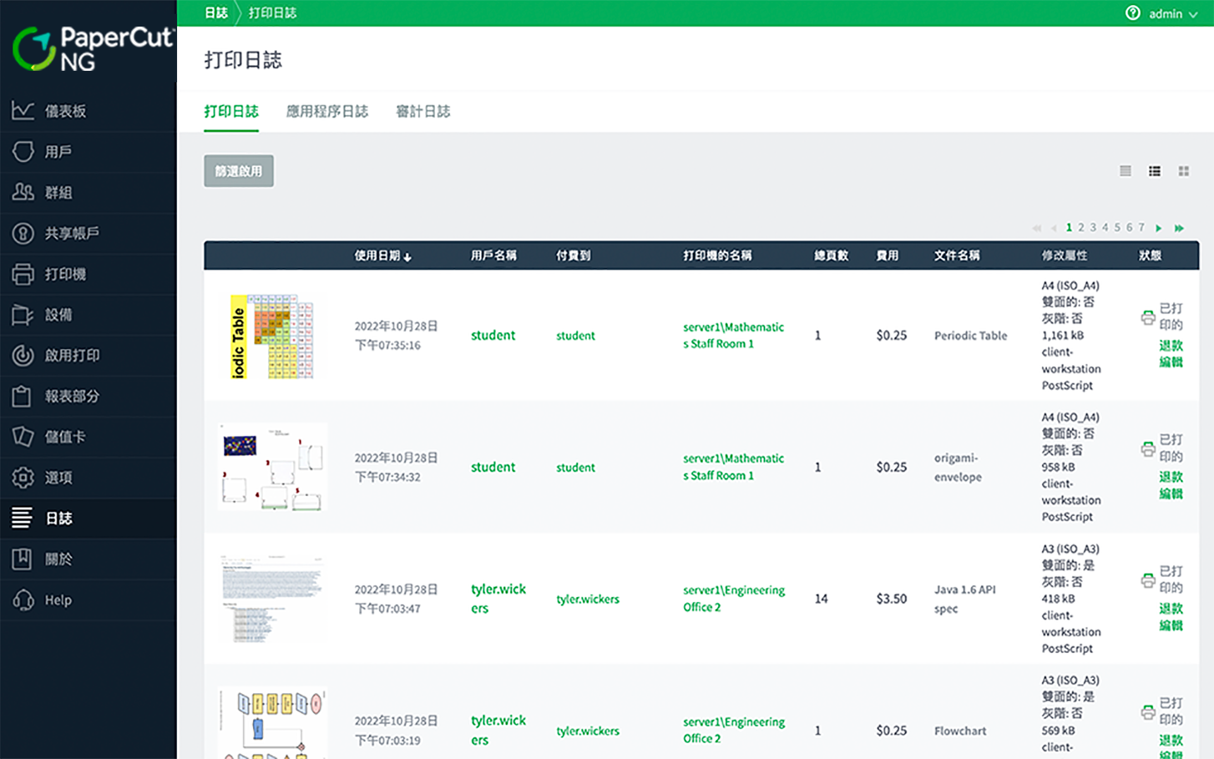The width and height of the screenshot is (1214, 759).
Task: Click the Filter Enabled (篩選啟用) button
Action: [238, 171]
